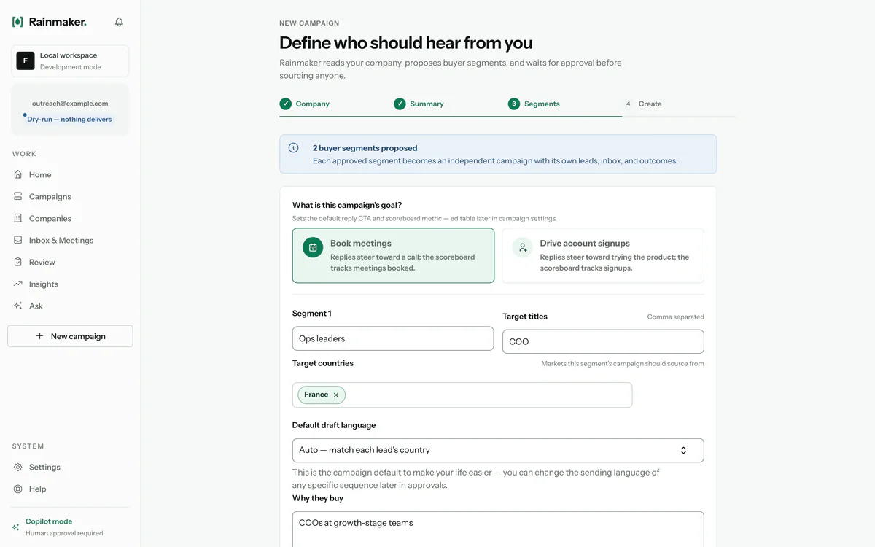The height and width of the screenshot is (547, 875).
Task: Open Insights in the sidebar
Action: click(x=70, y=284)
